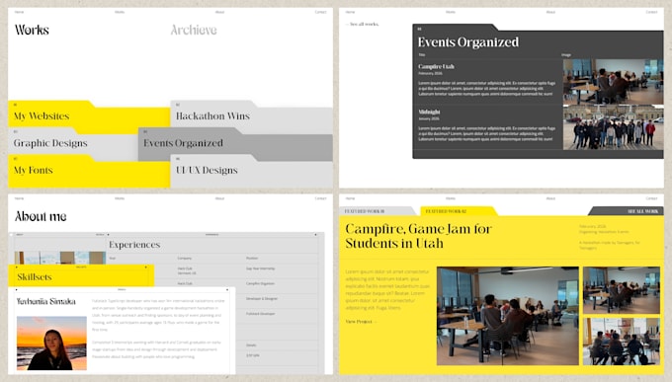
Task: Click Home in Events Organized page navigation
Action: point(350,12)
